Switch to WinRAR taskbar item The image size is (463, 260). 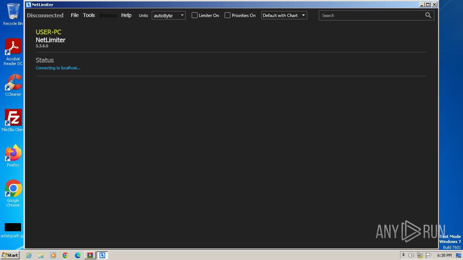tap(90, 255)
